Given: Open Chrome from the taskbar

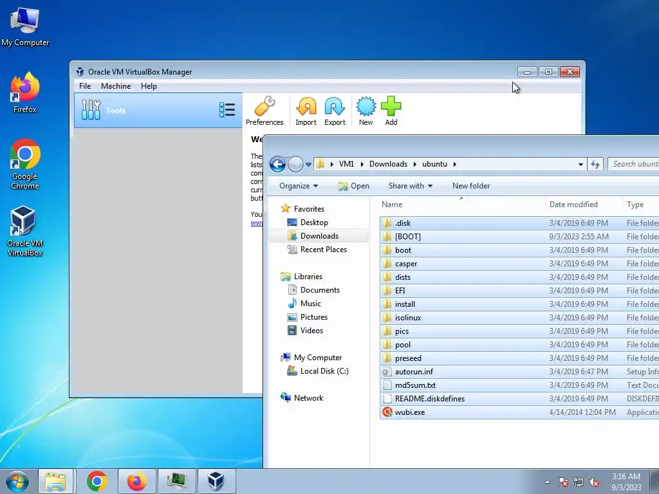Looking at the screenshot, I should tap(97, 481).
